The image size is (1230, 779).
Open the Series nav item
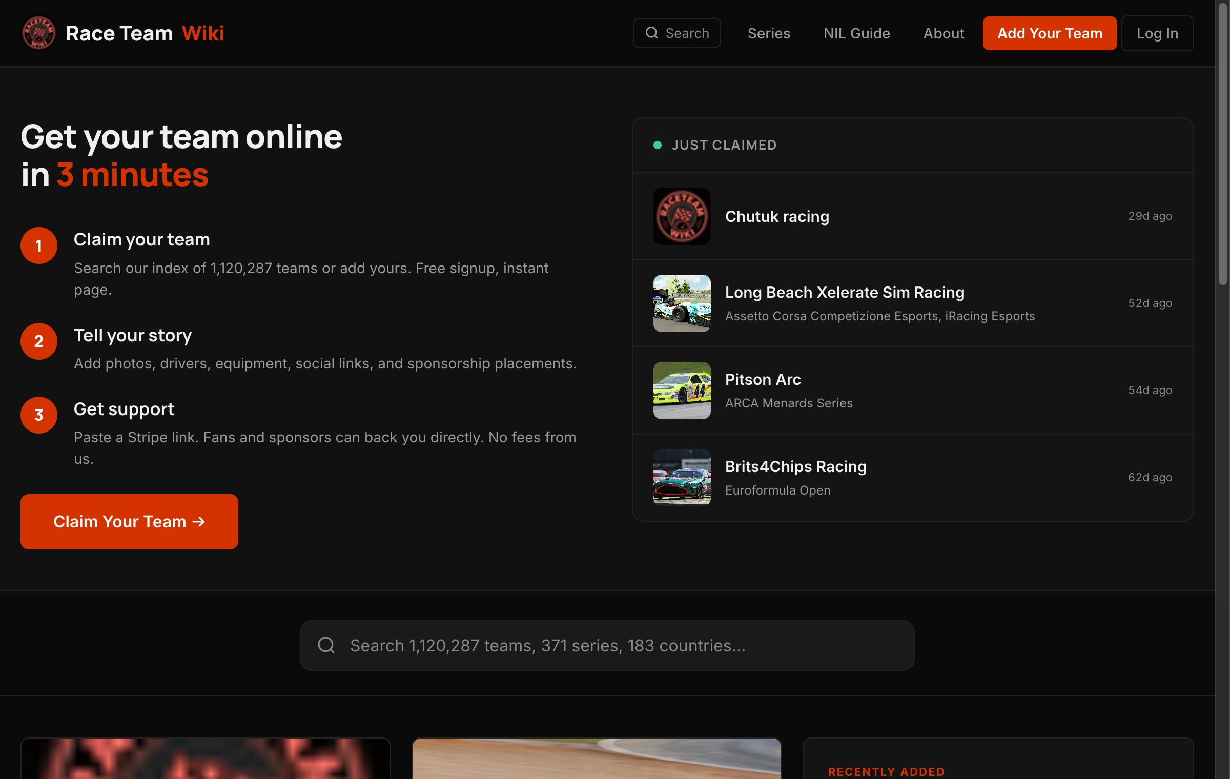click(769, 33)
